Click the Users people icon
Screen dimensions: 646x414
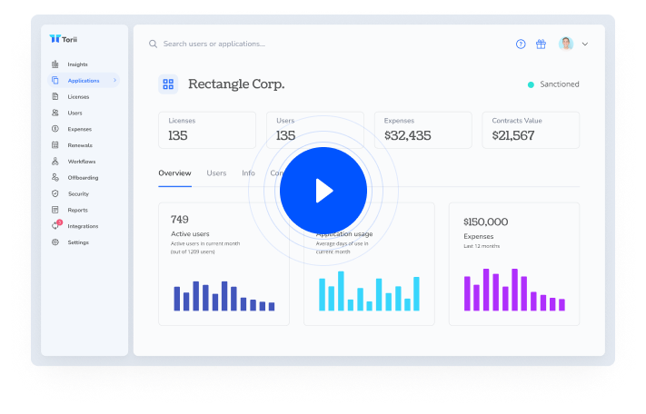[55, 113]
